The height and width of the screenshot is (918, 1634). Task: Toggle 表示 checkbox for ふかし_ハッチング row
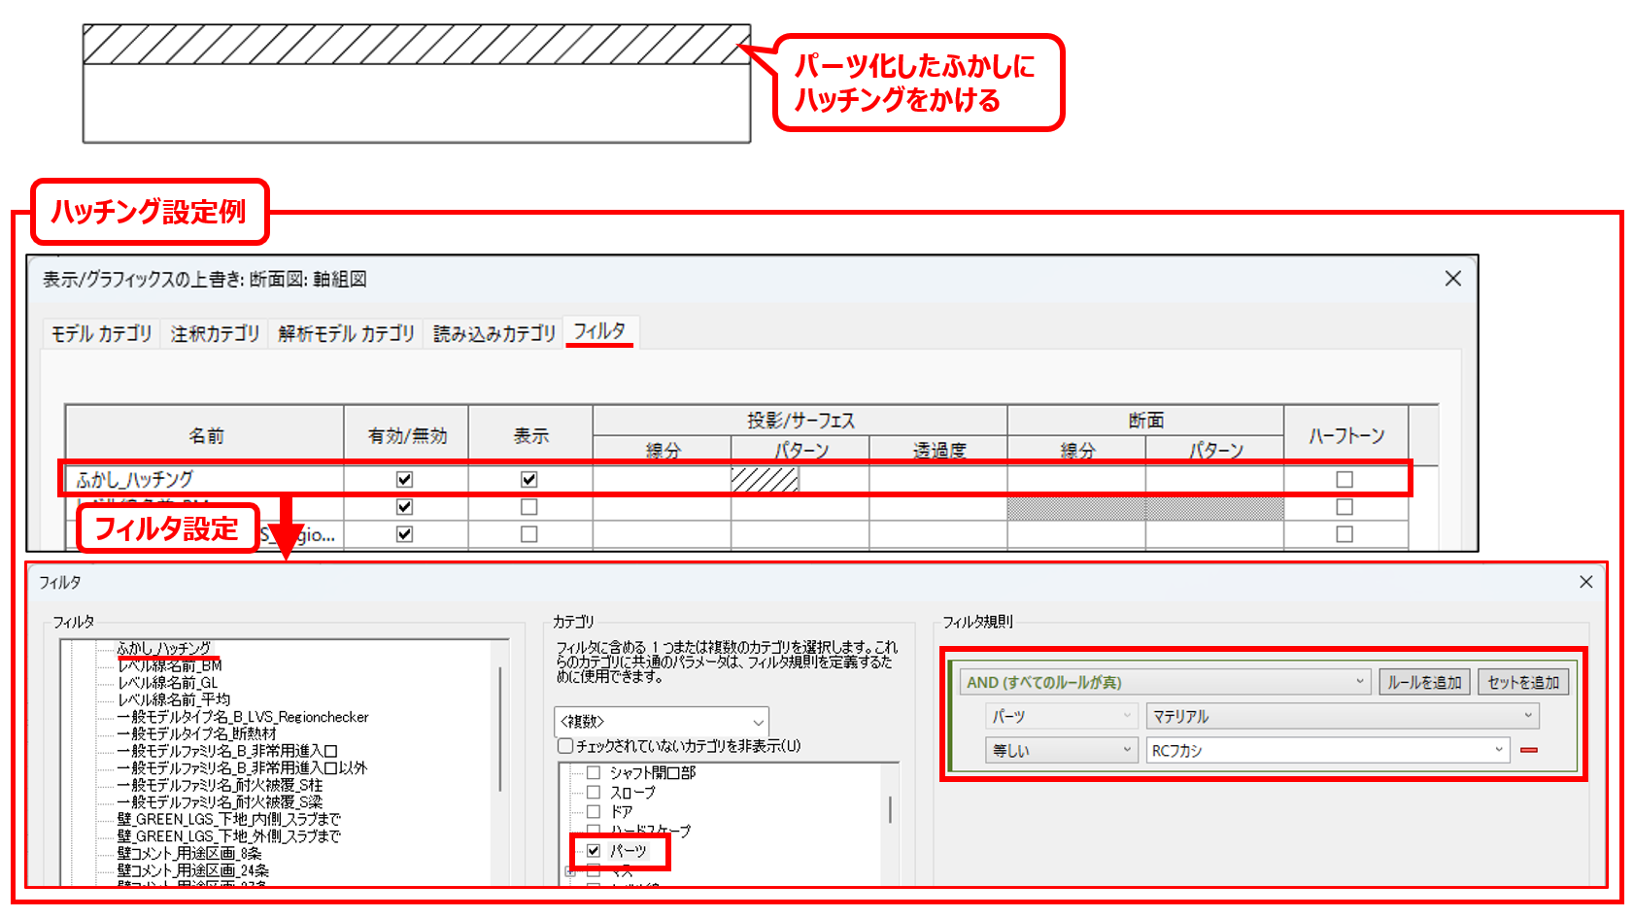528,479
